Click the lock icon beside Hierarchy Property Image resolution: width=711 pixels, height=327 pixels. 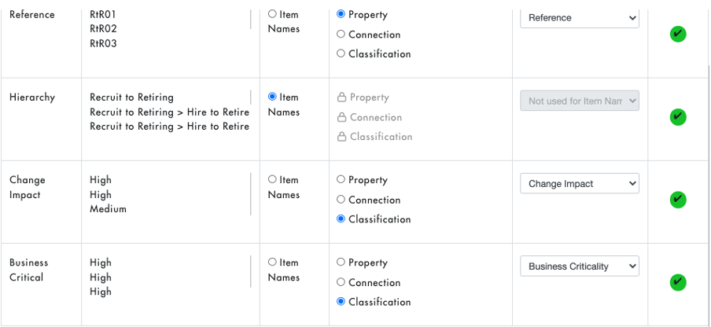(341, 97)
